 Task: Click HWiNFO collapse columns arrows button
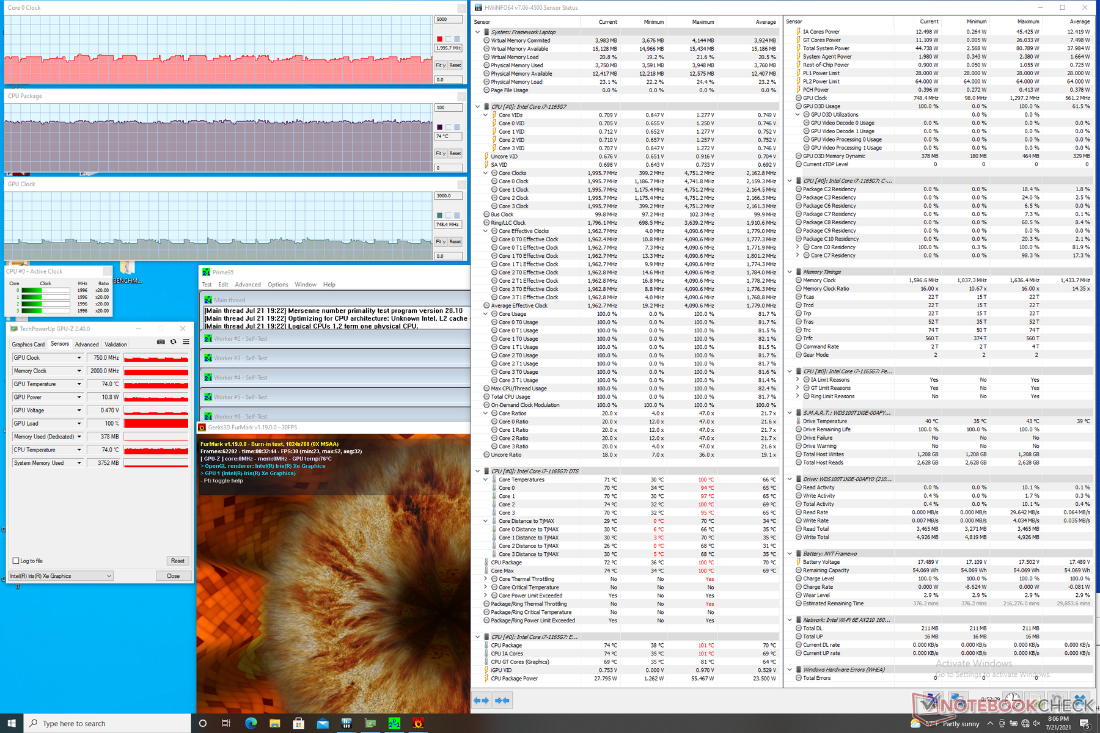[x=502, y=700]
